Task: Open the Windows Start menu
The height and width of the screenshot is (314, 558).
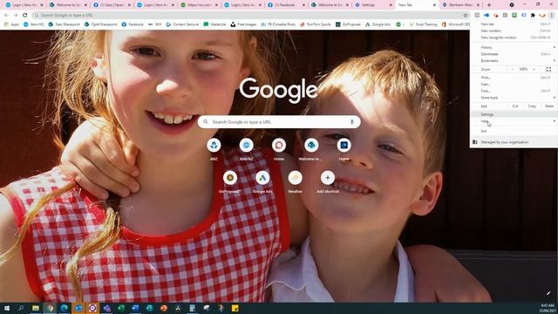Action: (x=6, y=308)
